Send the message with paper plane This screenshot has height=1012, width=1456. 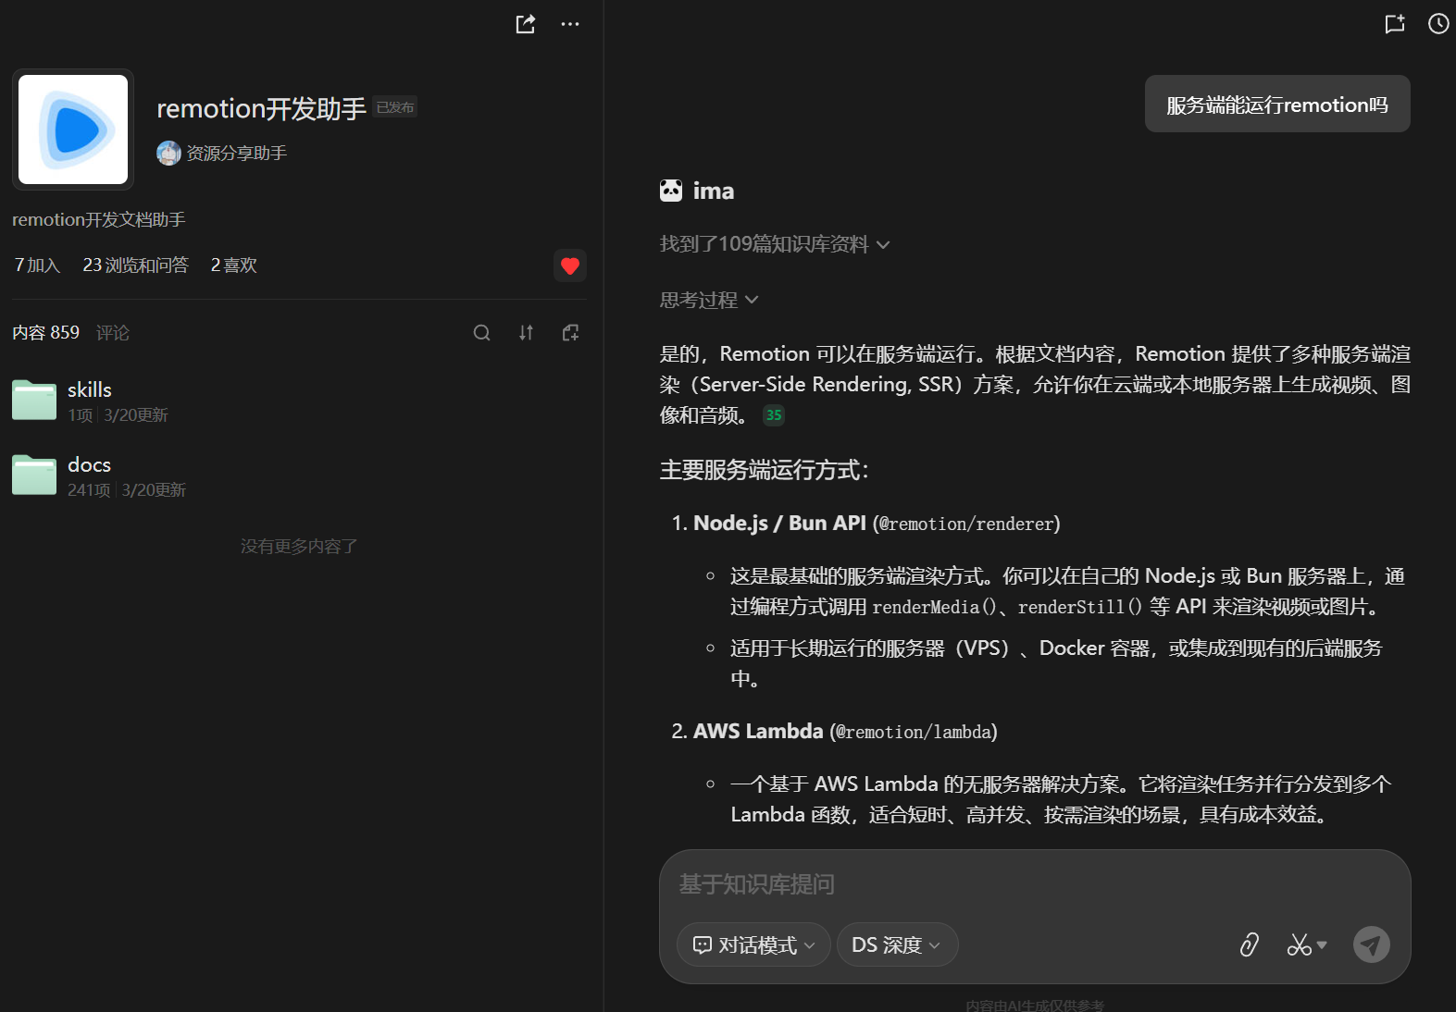pyautogui.click(x=1372, y=944)
